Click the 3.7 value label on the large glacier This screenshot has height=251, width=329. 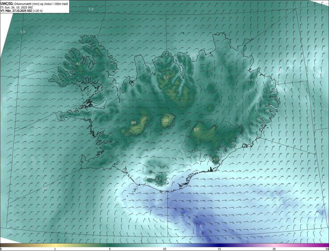pyautogui.click(x=196, y=129)
